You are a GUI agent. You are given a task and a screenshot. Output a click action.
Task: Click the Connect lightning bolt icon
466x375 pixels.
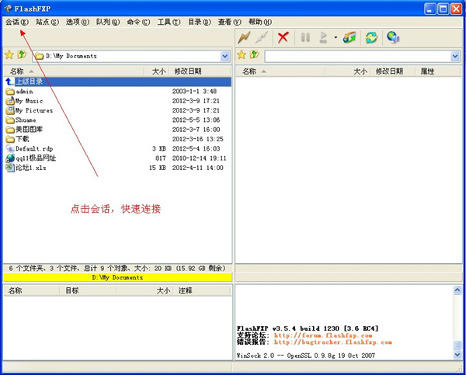pos(245,37)
